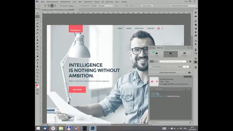Open the Scale stepper dropdown arrow
The width and height of the screenshot is (233, 131).
[190, 67]
